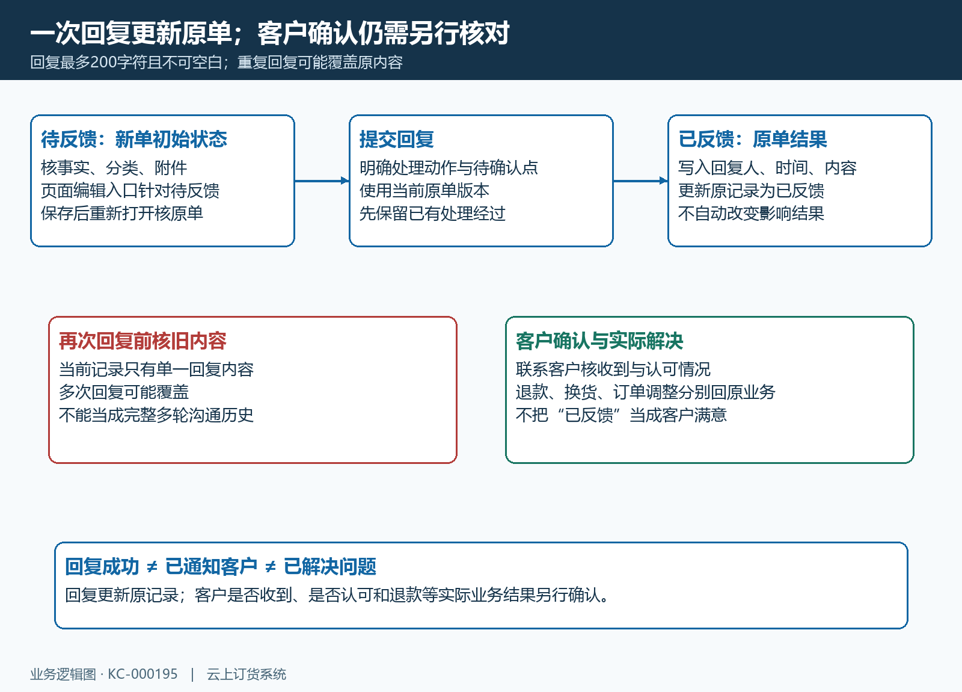Screen dimensions: 962x692
Task: Select red heading '再次回复前核旧内容'
Action: 142,341
